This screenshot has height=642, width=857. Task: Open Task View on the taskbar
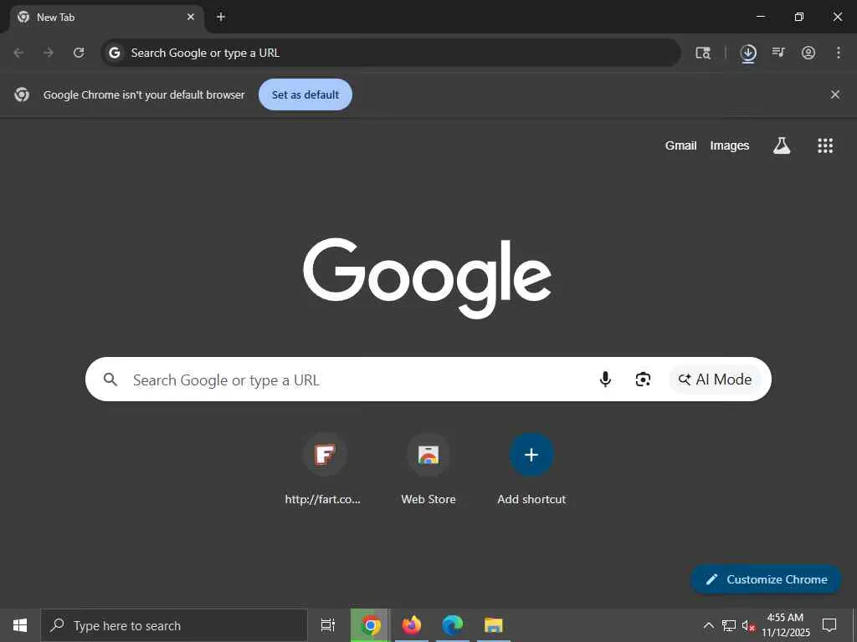click(x=328, y=625)
